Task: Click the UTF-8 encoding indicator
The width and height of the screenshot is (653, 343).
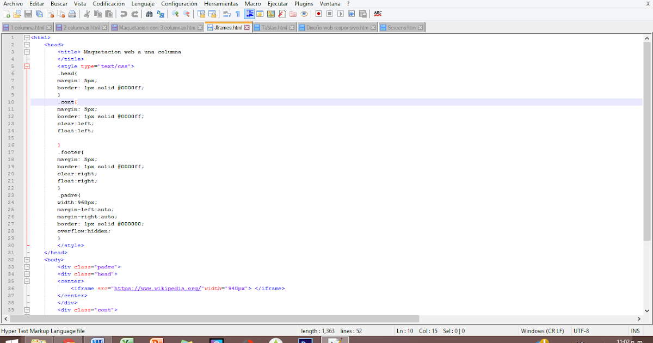Action: click(581, 330)
